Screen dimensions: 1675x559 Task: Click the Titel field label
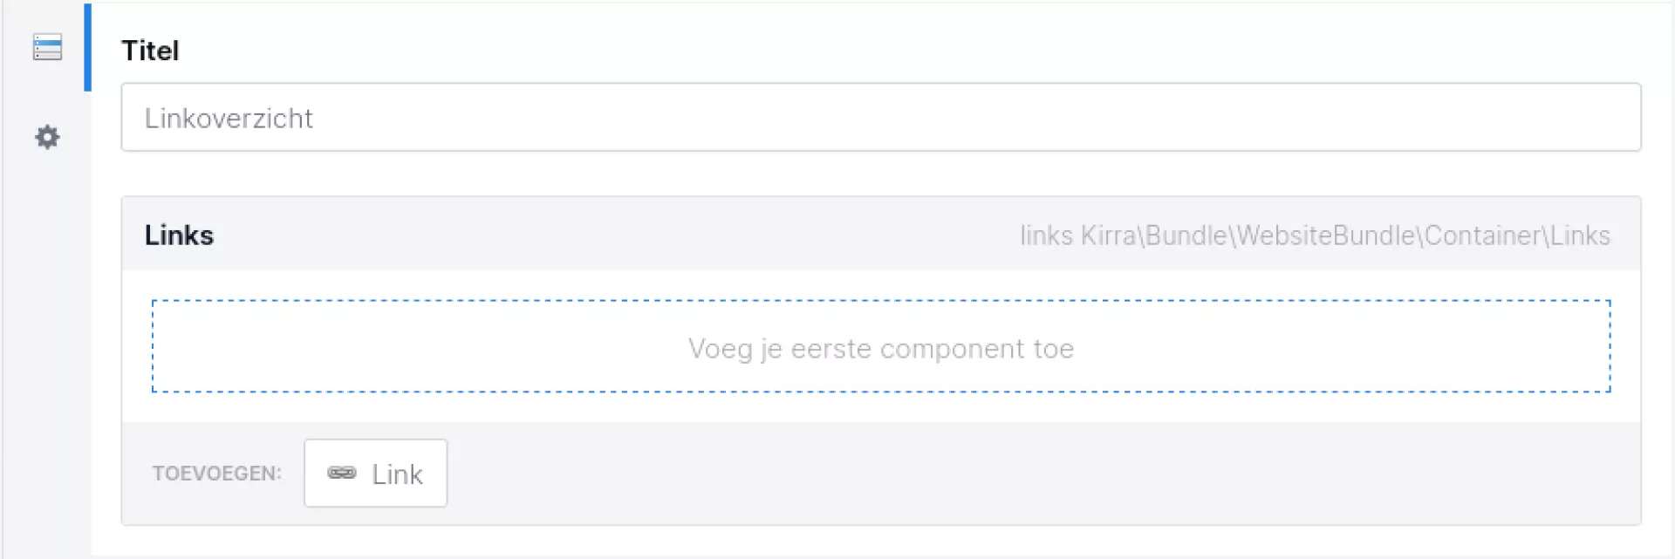150,51
